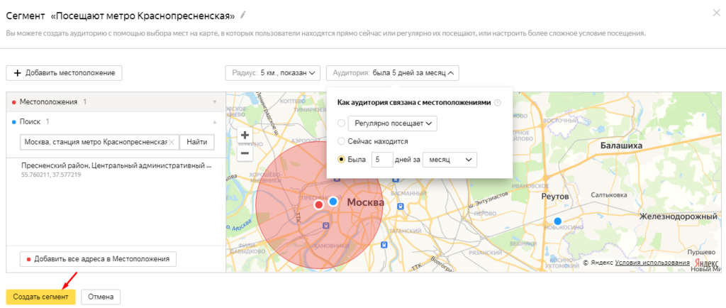
Task: Click the Москва city label on map
Action: point(365,202)
